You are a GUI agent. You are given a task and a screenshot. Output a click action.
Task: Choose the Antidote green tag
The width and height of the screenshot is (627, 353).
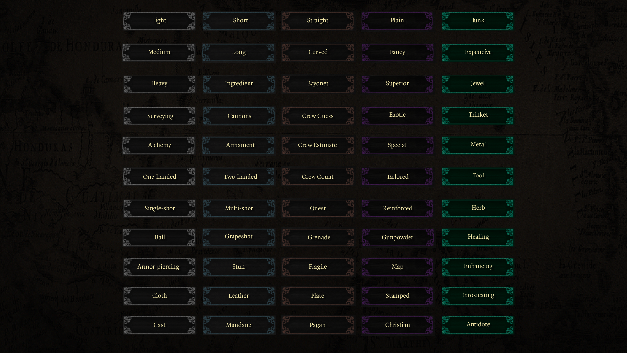tap(477, 325)
